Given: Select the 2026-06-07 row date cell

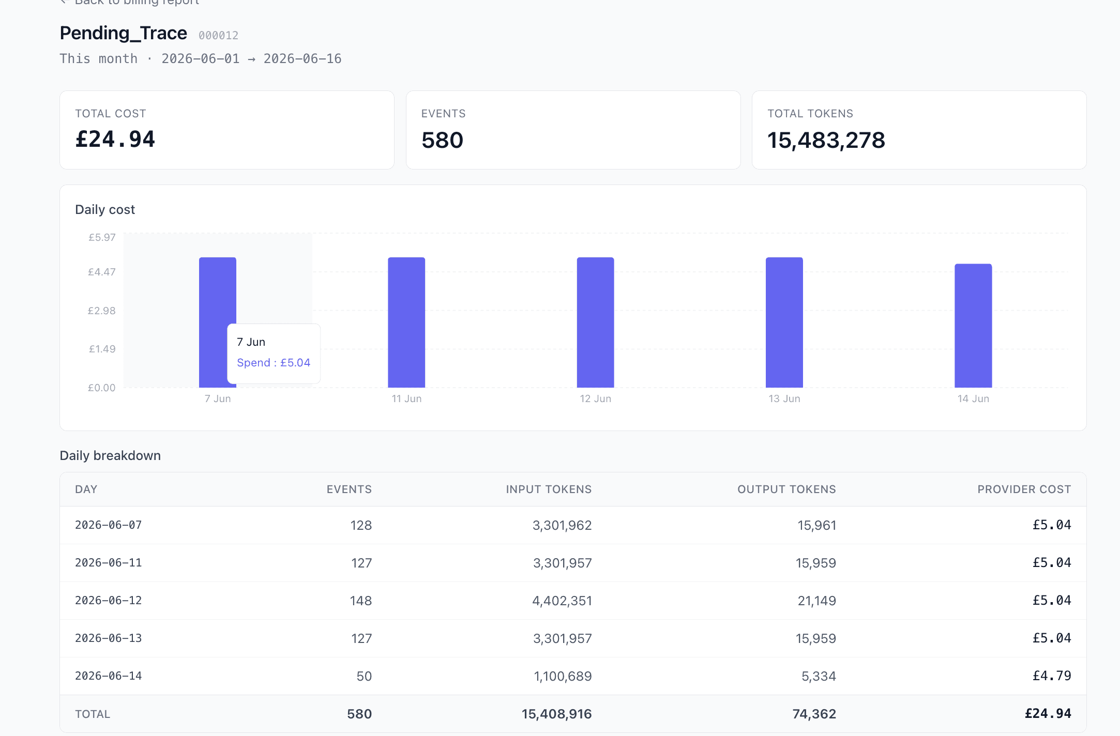Looking at the screenshot, I should (x=109, y=525).
